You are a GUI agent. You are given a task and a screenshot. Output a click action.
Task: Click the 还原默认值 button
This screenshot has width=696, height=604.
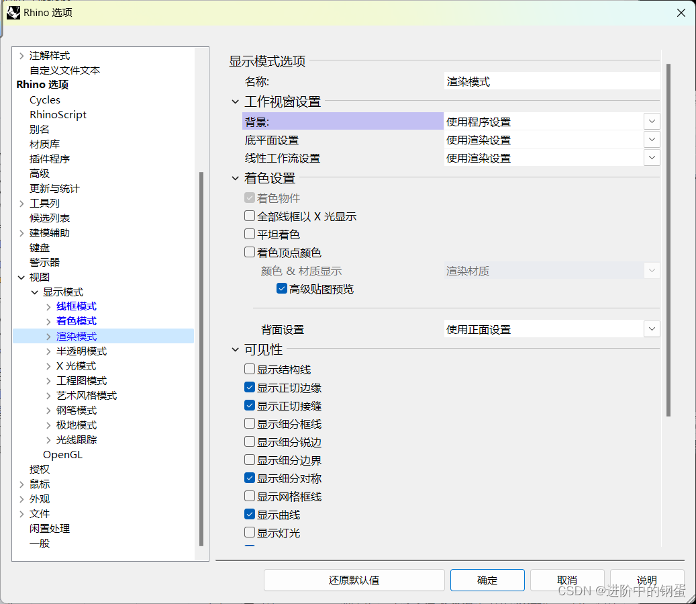[354, 580]
